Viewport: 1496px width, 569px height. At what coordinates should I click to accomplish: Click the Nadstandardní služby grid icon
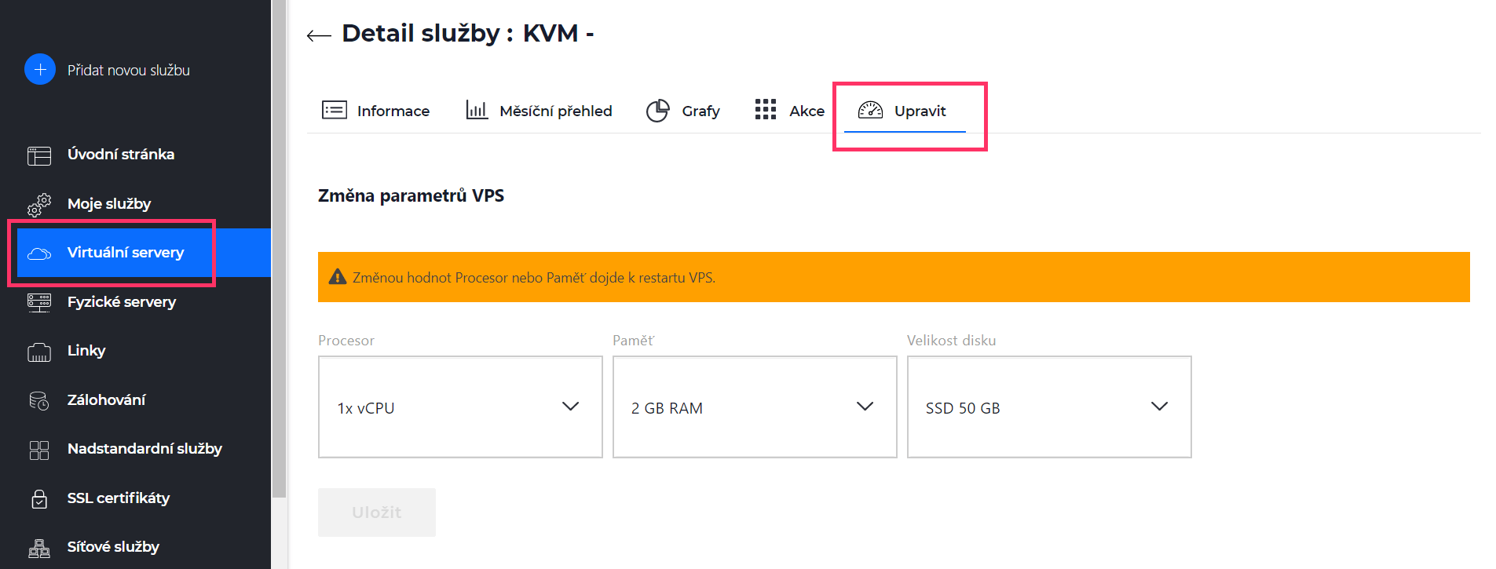point(39,450)
